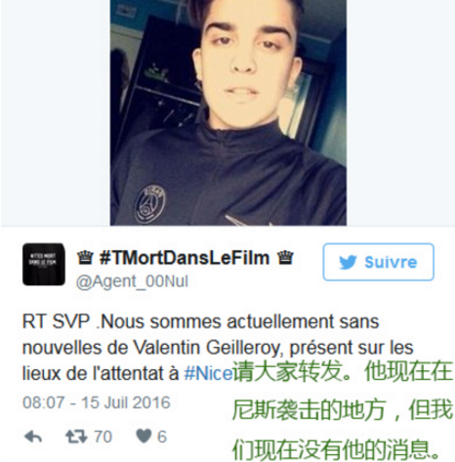Click the reply arrow icon
455x462 pixels.
click(x=33, y=437)
